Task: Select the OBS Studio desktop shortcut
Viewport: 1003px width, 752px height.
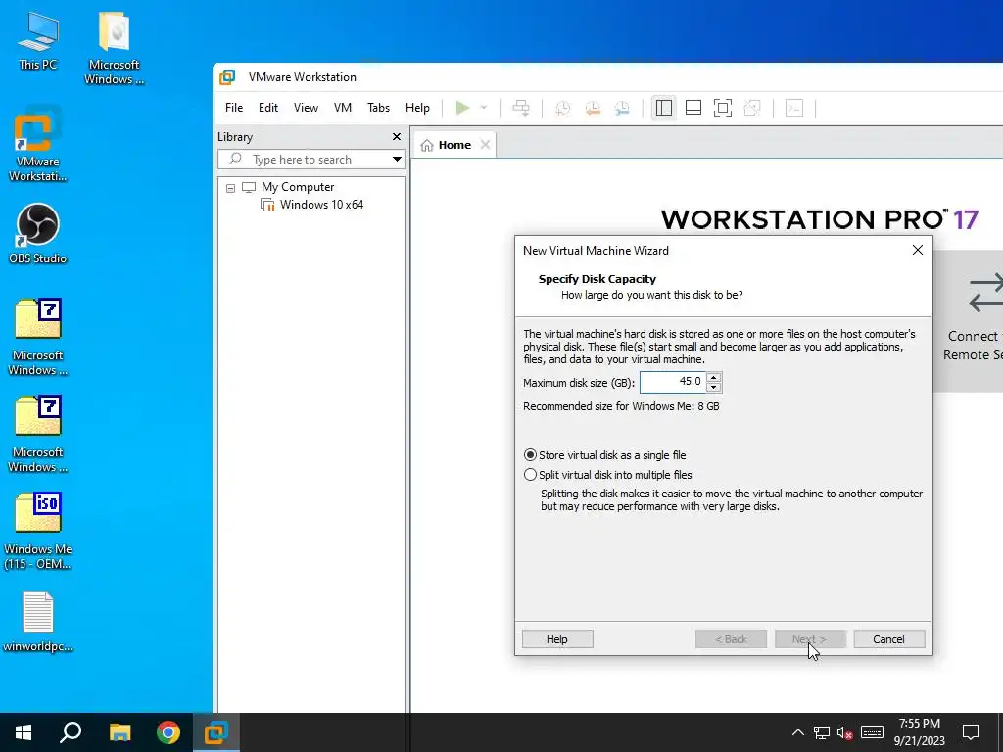Action: tap(38, 234)
